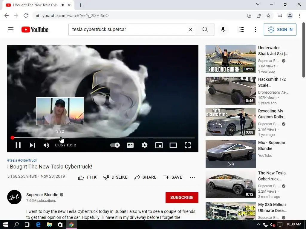Open the Chrome profile avatar

click(x=290, y=16)
